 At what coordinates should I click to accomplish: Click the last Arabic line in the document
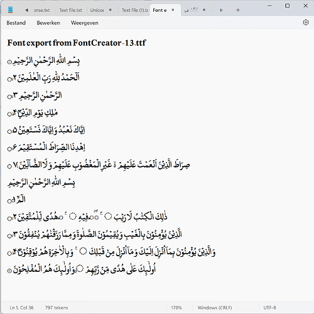click(x=82, y=269)
